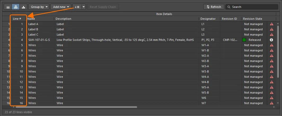
Task: Click the W5-A designator cell
Action: coord(209,87)
